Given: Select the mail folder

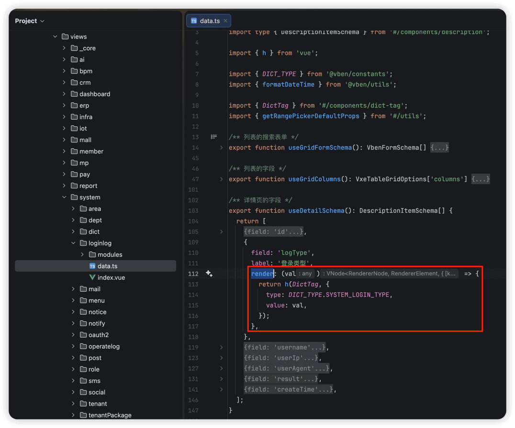Looking at the screenshot, I should [95, 289].
